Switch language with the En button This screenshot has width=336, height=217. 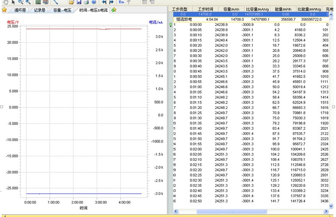coord(122,2)
